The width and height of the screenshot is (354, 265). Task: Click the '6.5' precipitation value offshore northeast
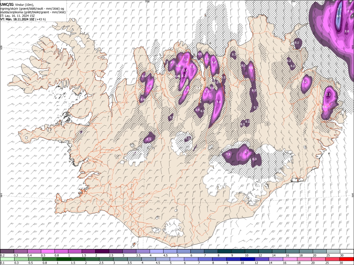(338, 16)
